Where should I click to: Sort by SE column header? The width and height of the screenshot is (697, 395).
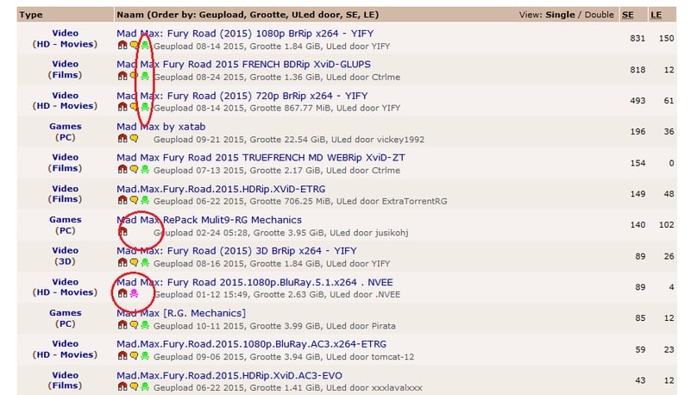pos(628,15)
